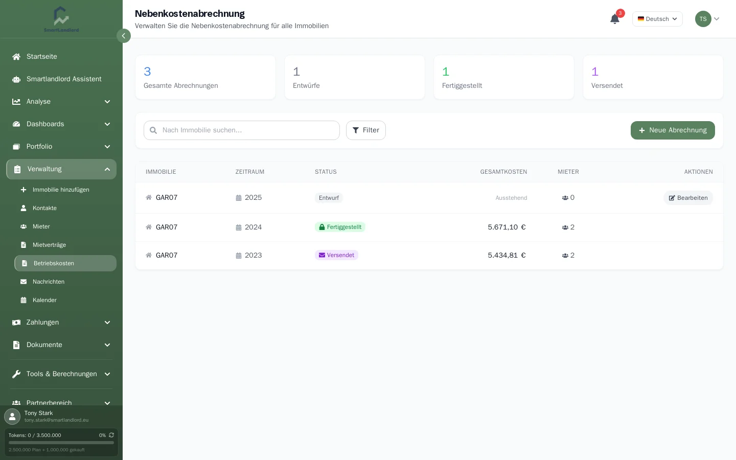The image size is (736, 460).
Task: Collapse the sidebar with the arrow button
Action: [124, 36]
